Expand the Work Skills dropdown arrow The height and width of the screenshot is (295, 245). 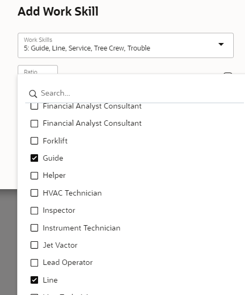coord(221,44)
